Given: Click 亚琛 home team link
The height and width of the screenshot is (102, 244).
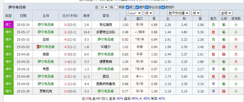Looking at the screenshot, I should pos(46,40).
